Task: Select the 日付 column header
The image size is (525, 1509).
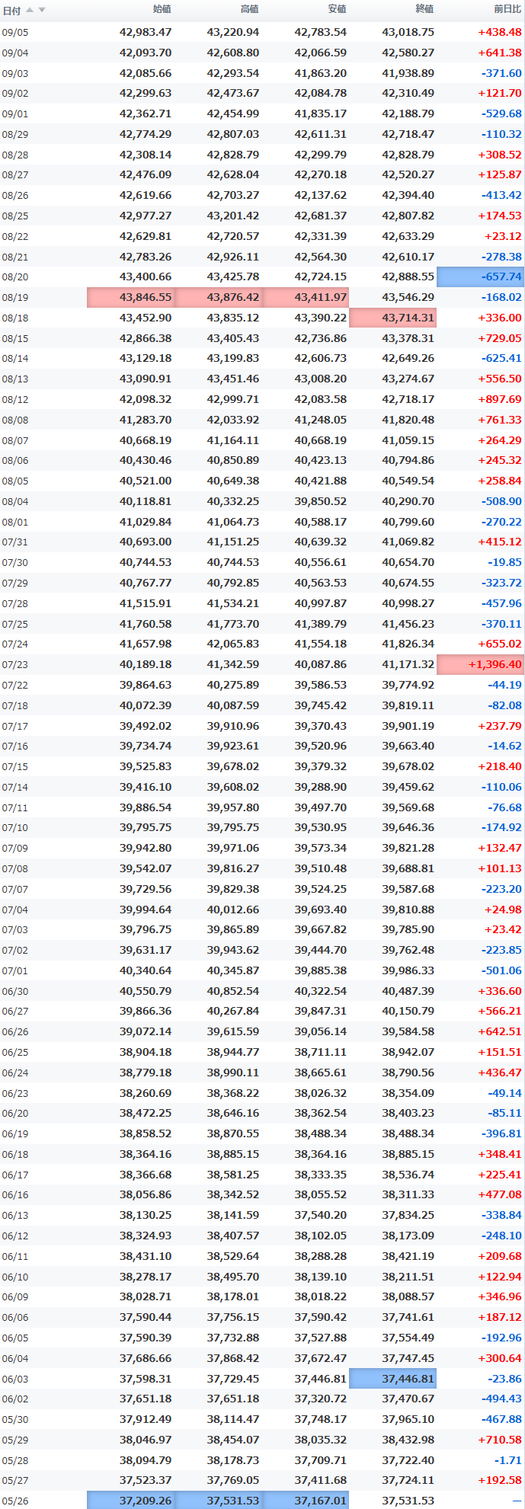Action: [x=11, y=10]
